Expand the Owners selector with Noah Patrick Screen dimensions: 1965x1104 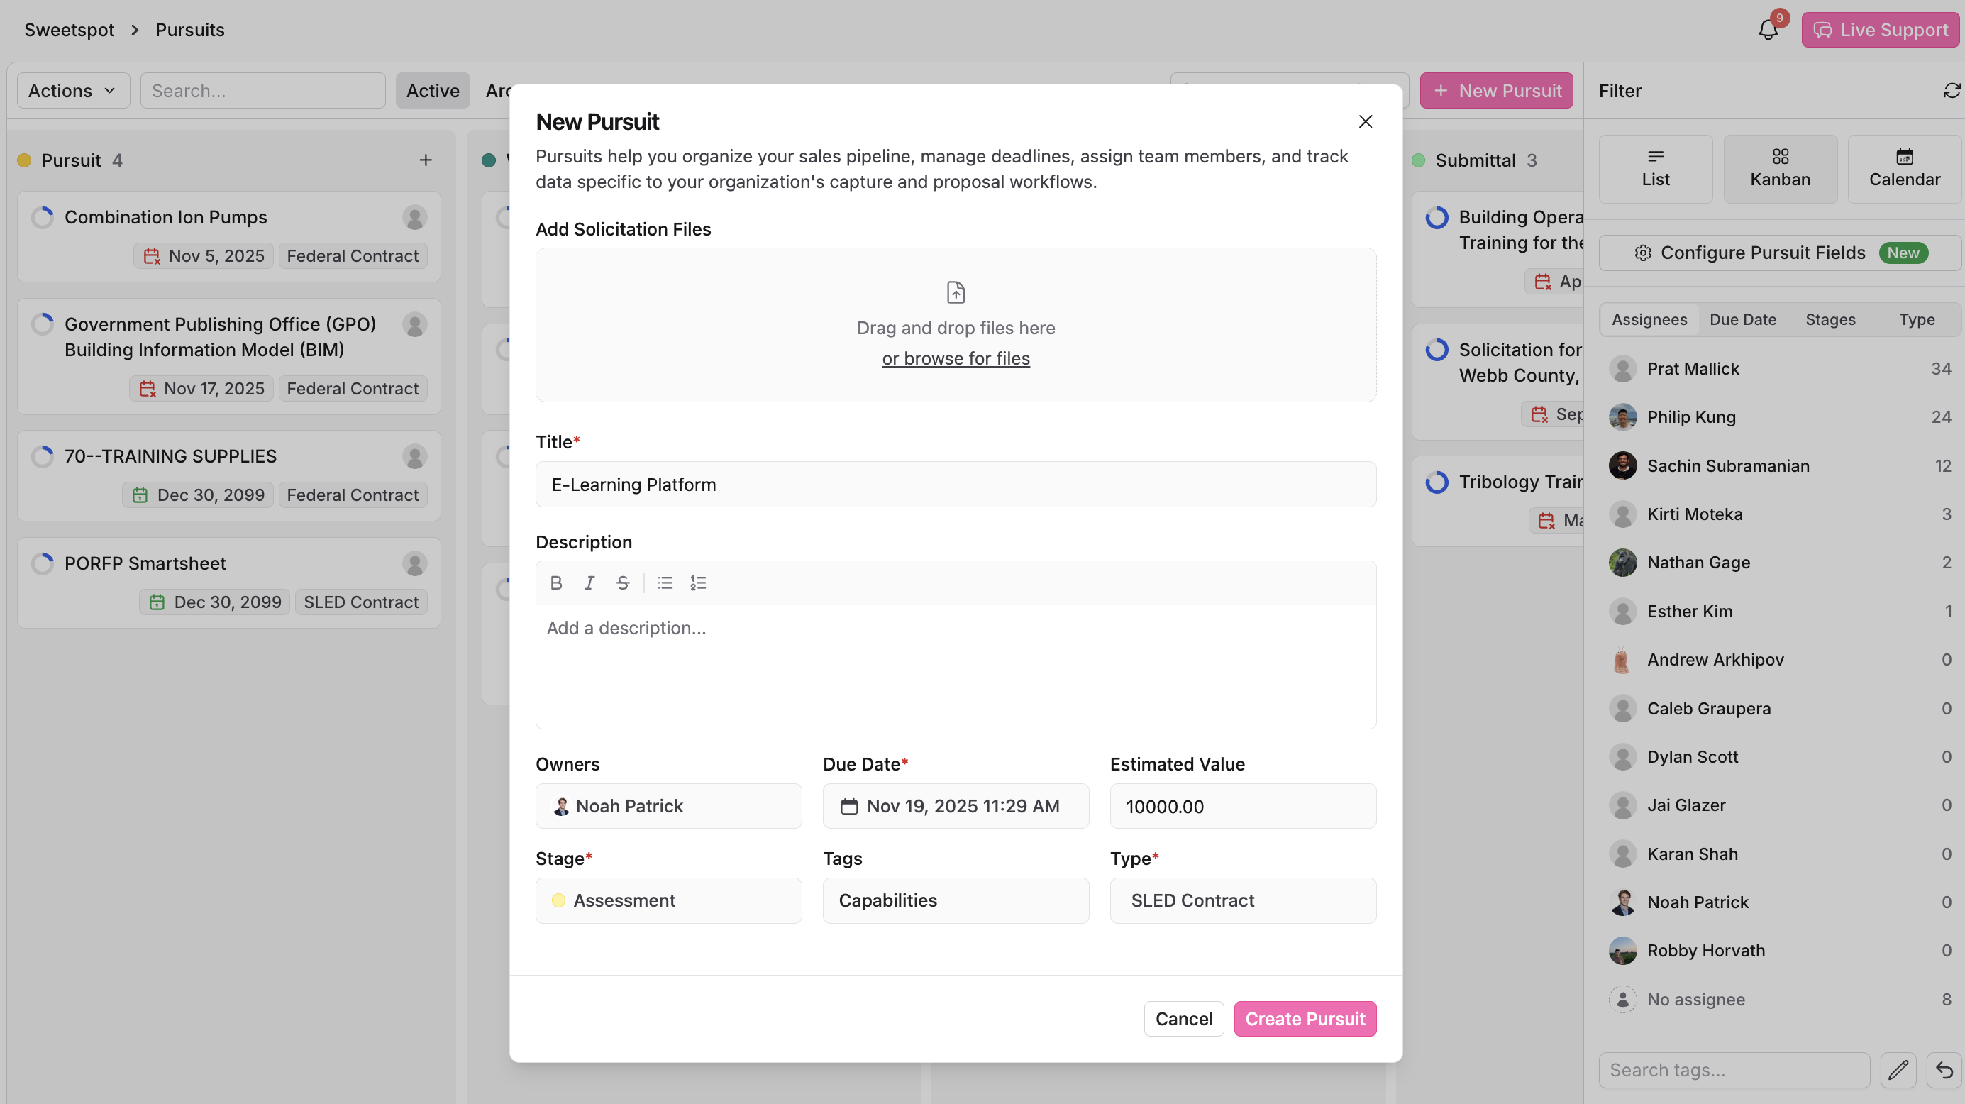click(668, 806)
